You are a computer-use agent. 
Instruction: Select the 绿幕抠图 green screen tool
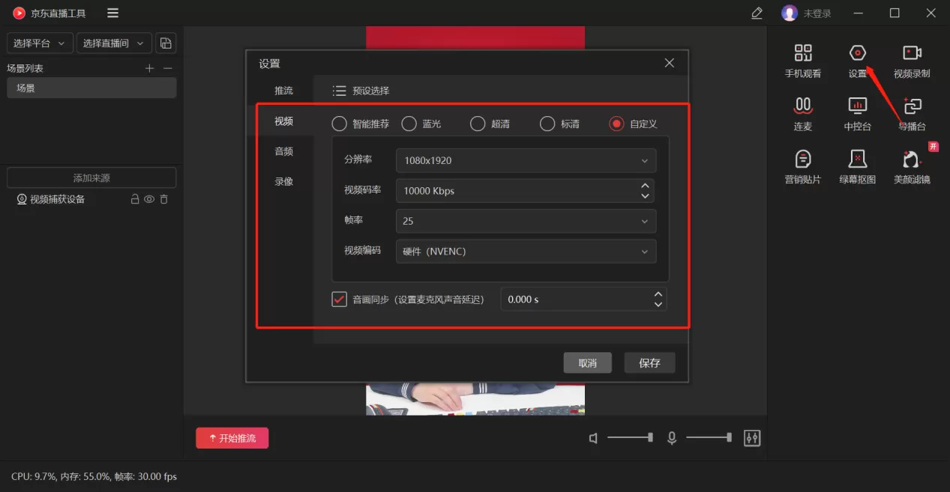pos(856,166)
